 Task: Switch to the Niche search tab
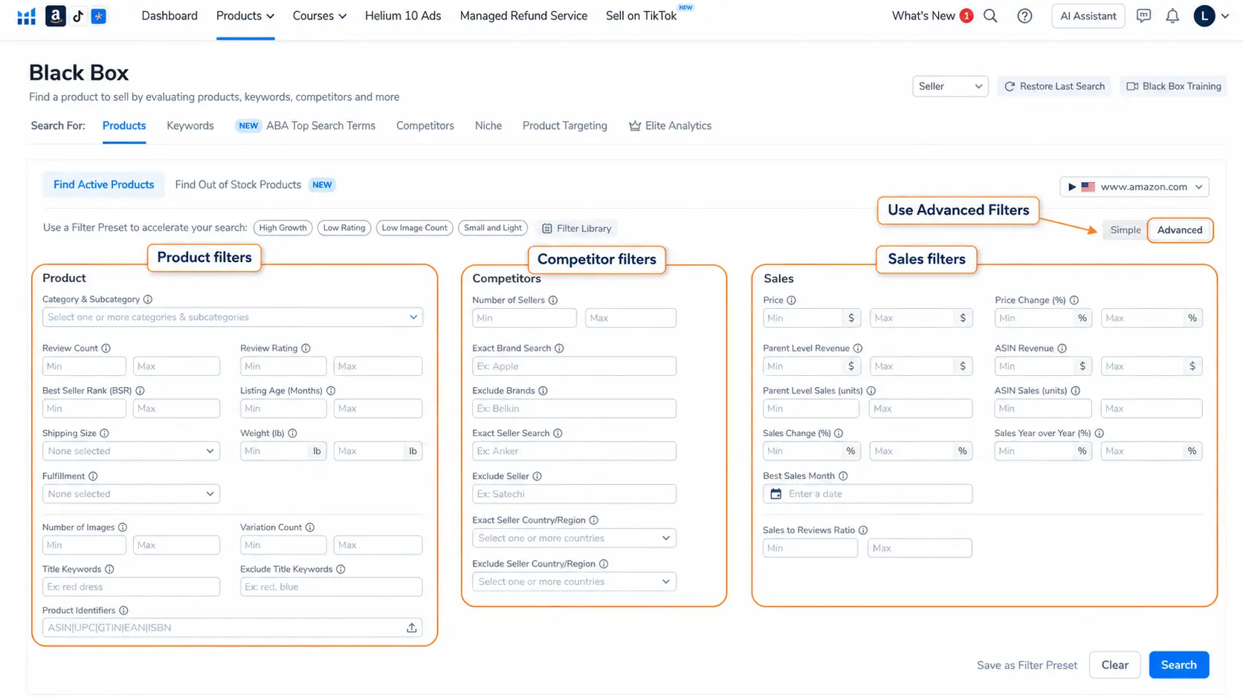coord(488,126)
